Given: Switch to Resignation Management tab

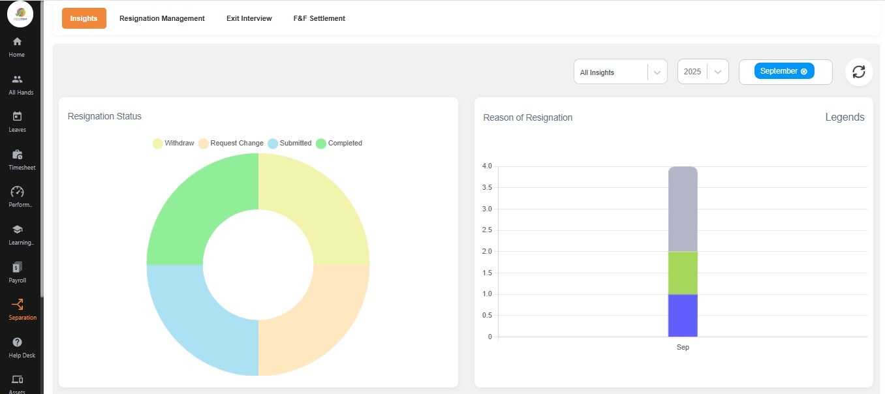Looking at the screenshot, I should (162, 18).
